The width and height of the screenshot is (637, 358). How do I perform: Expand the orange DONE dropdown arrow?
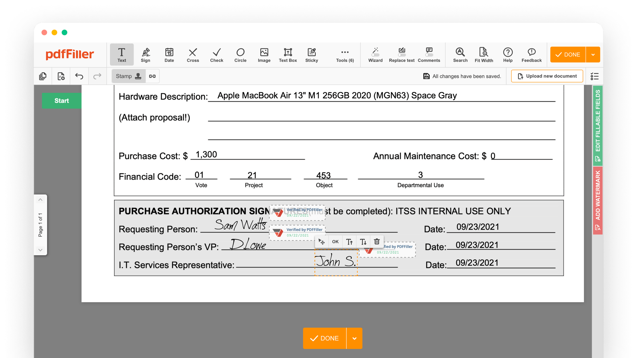point(593,55)
